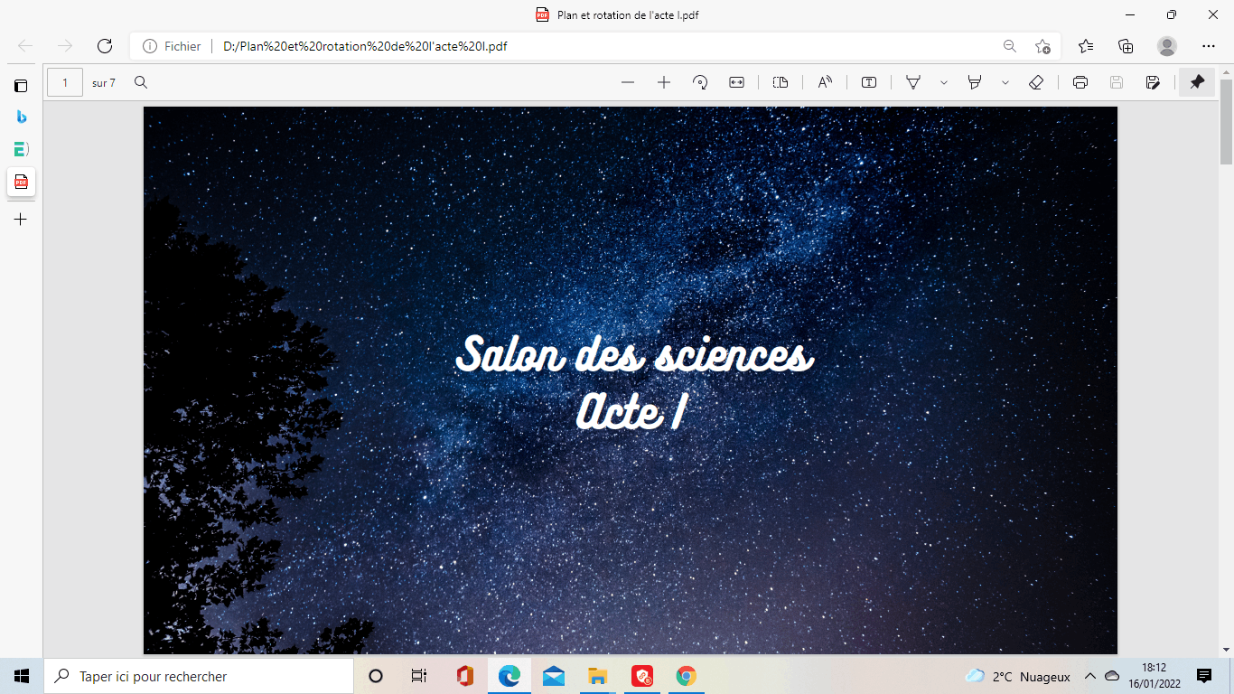
Task: Click the scrollbar down arrow
Action: tap(1226, 649)
